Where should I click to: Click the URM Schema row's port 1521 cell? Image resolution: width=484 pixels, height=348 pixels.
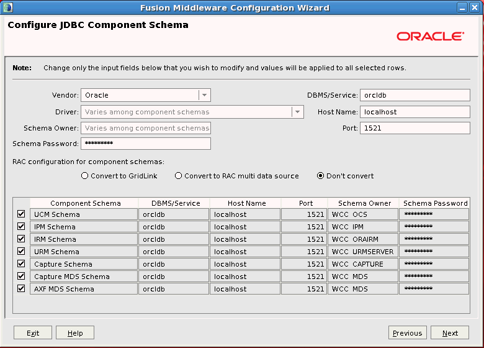tap(304, 252)
